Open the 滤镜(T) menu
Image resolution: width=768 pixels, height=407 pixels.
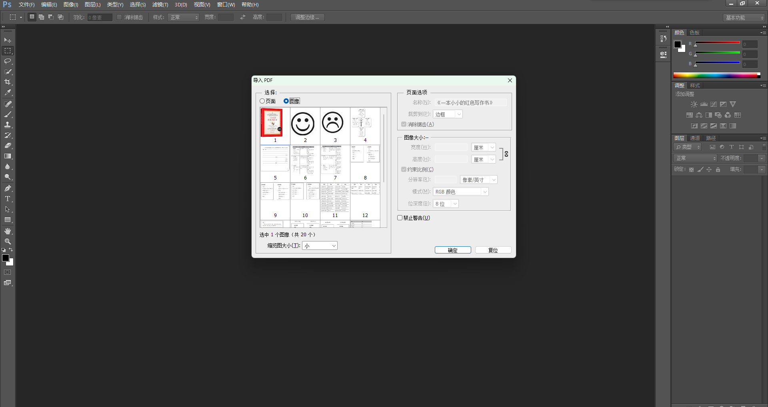pos(160,5)
